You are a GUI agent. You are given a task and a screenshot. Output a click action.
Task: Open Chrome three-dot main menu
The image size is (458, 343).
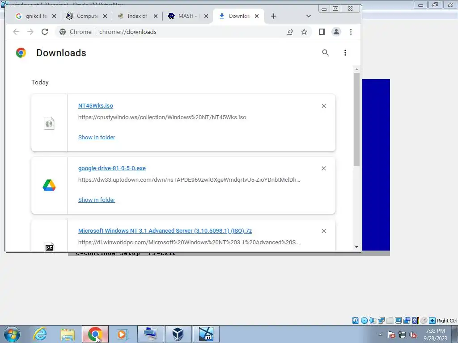tap(351, 32)
